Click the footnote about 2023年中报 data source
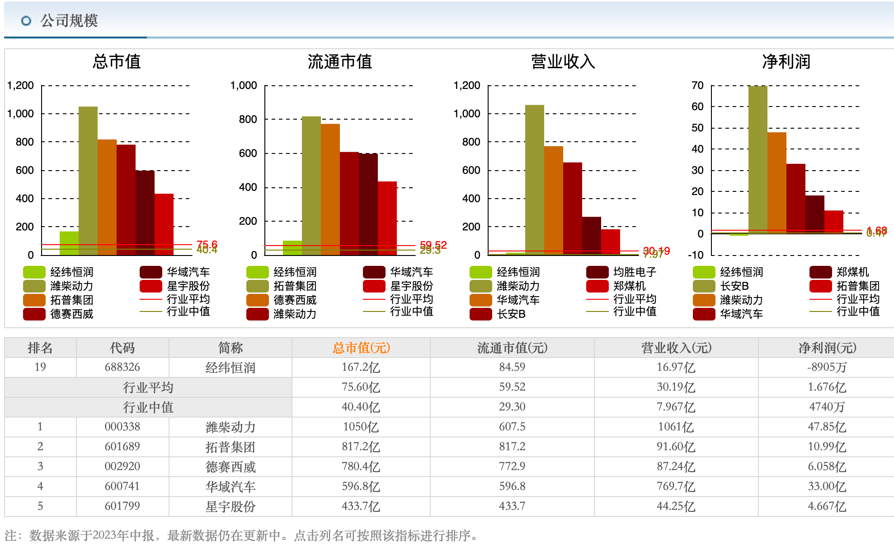 [x=242, y=536]
